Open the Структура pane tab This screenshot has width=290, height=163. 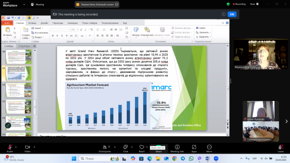coord(24,46)
